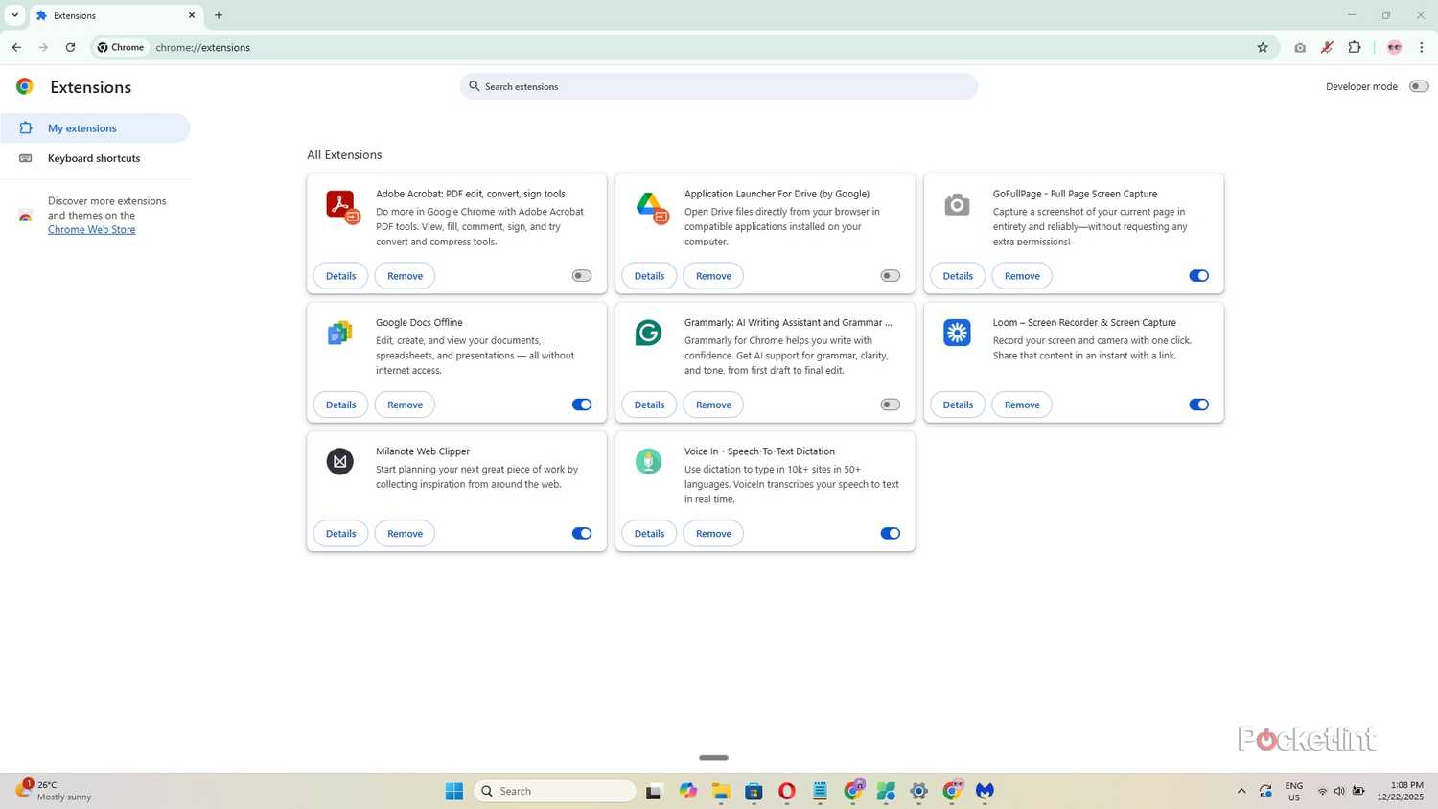Click the screenshot camera icon in address bar
The width and height of the screenshot is (1438, 809).
point(1300,47)
